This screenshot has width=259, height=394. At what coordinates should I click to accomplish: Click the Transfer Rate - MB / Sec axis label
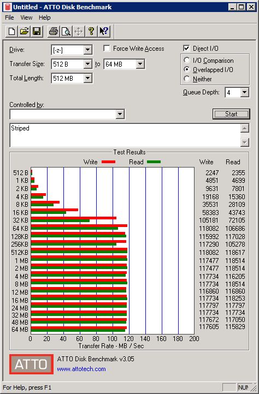click(x=111, y=346)
